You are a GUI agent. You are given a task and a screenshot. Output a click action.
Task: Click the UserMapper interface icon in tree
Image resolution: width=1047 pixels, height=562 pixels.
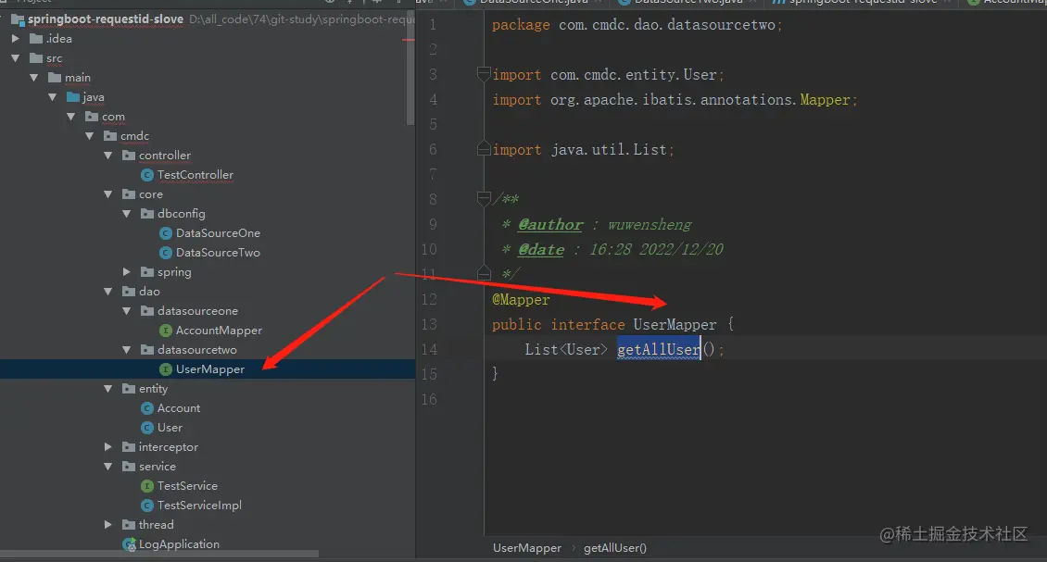(x=166, y=369)
